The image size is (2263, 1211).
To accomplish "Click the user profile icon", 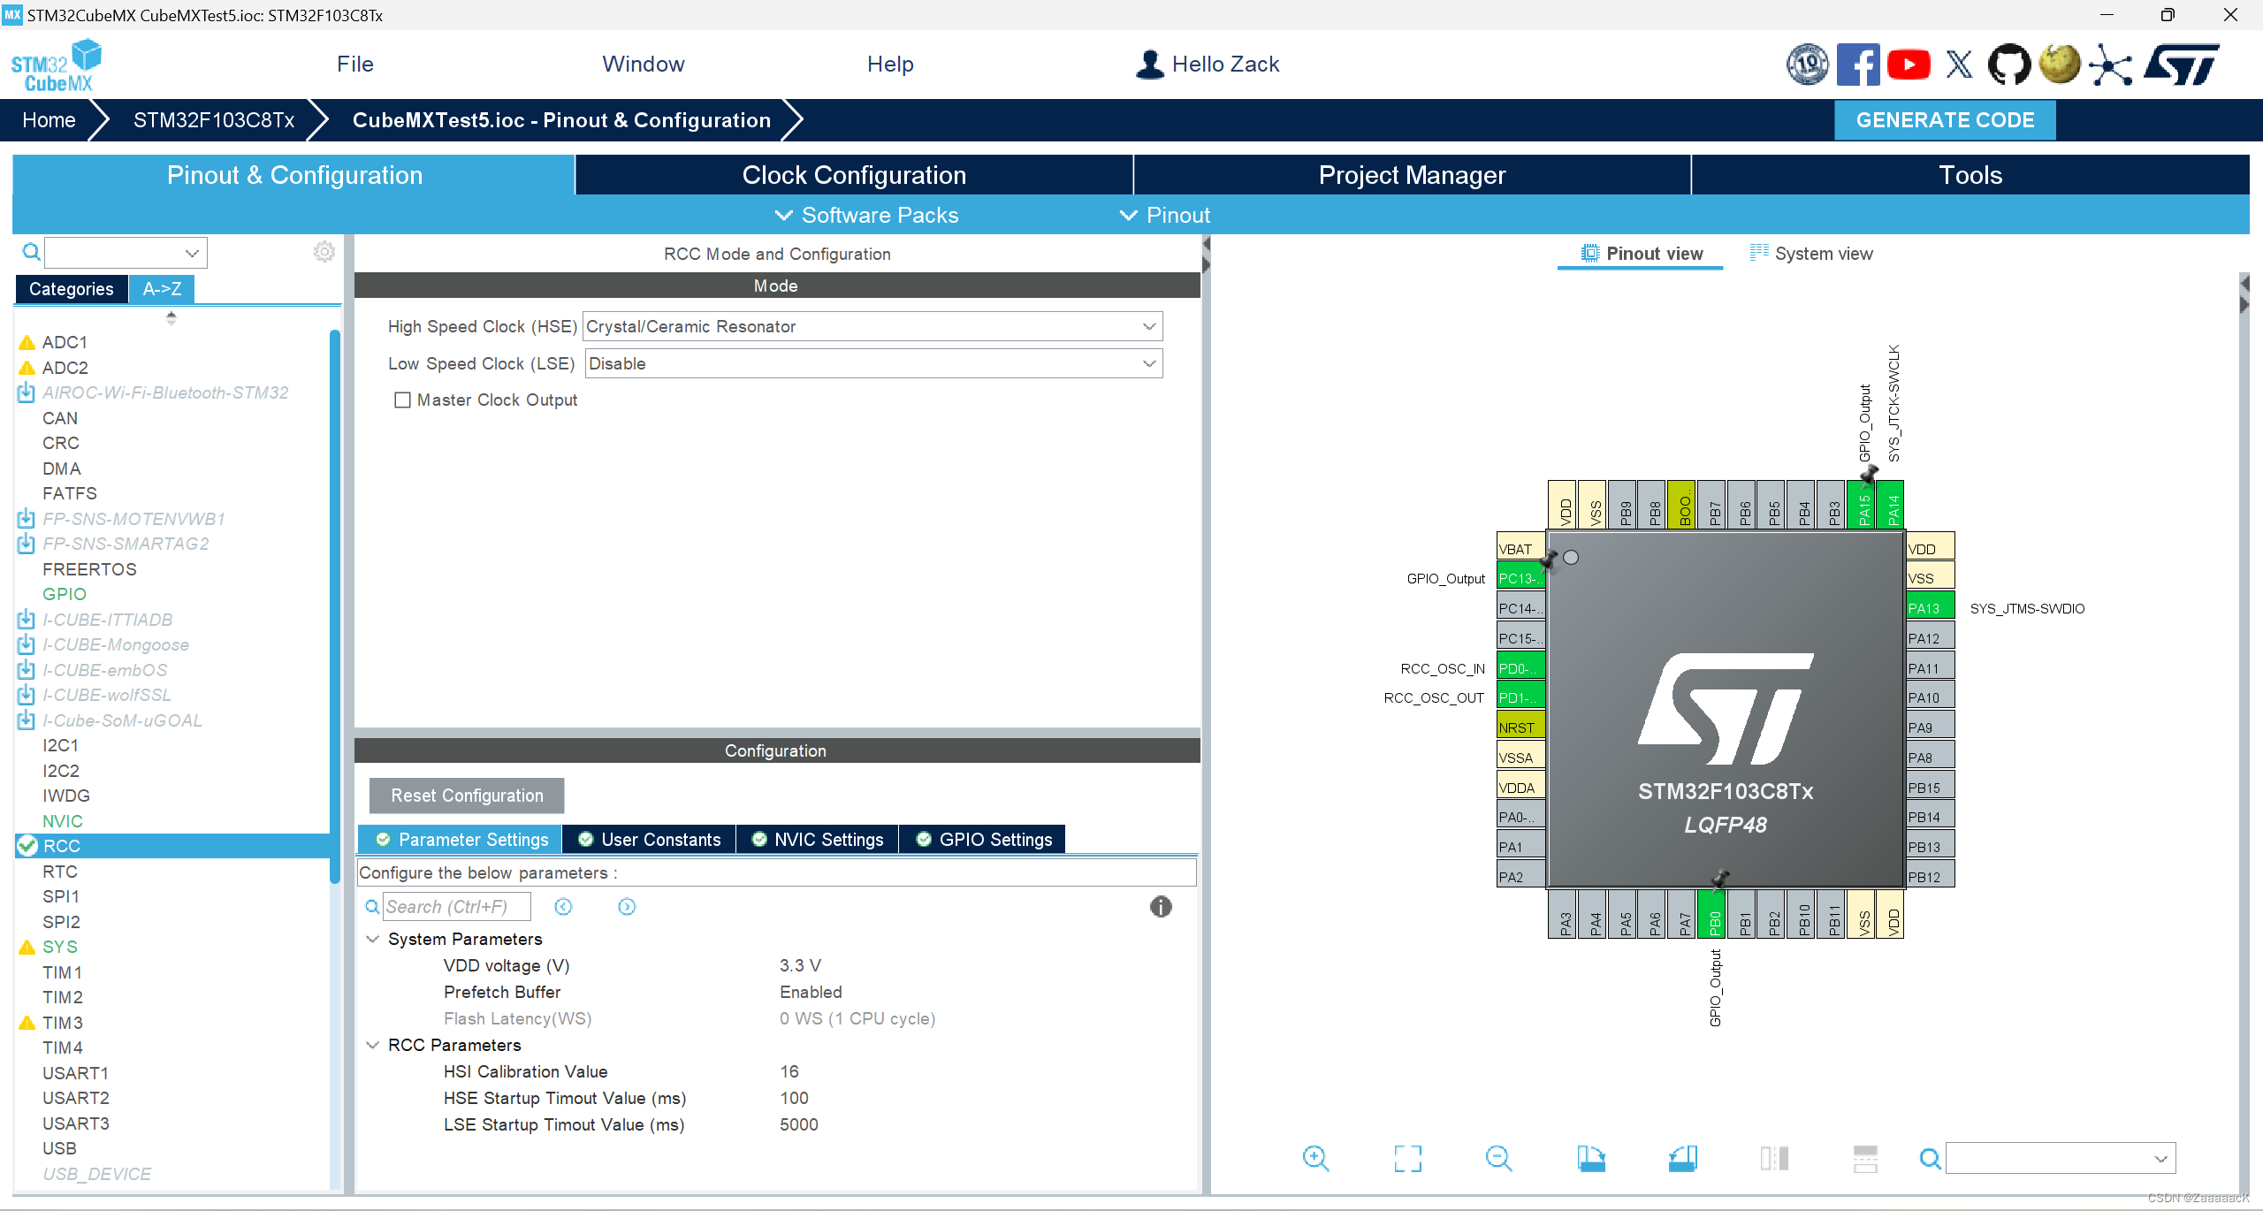I will point(1149,65).
